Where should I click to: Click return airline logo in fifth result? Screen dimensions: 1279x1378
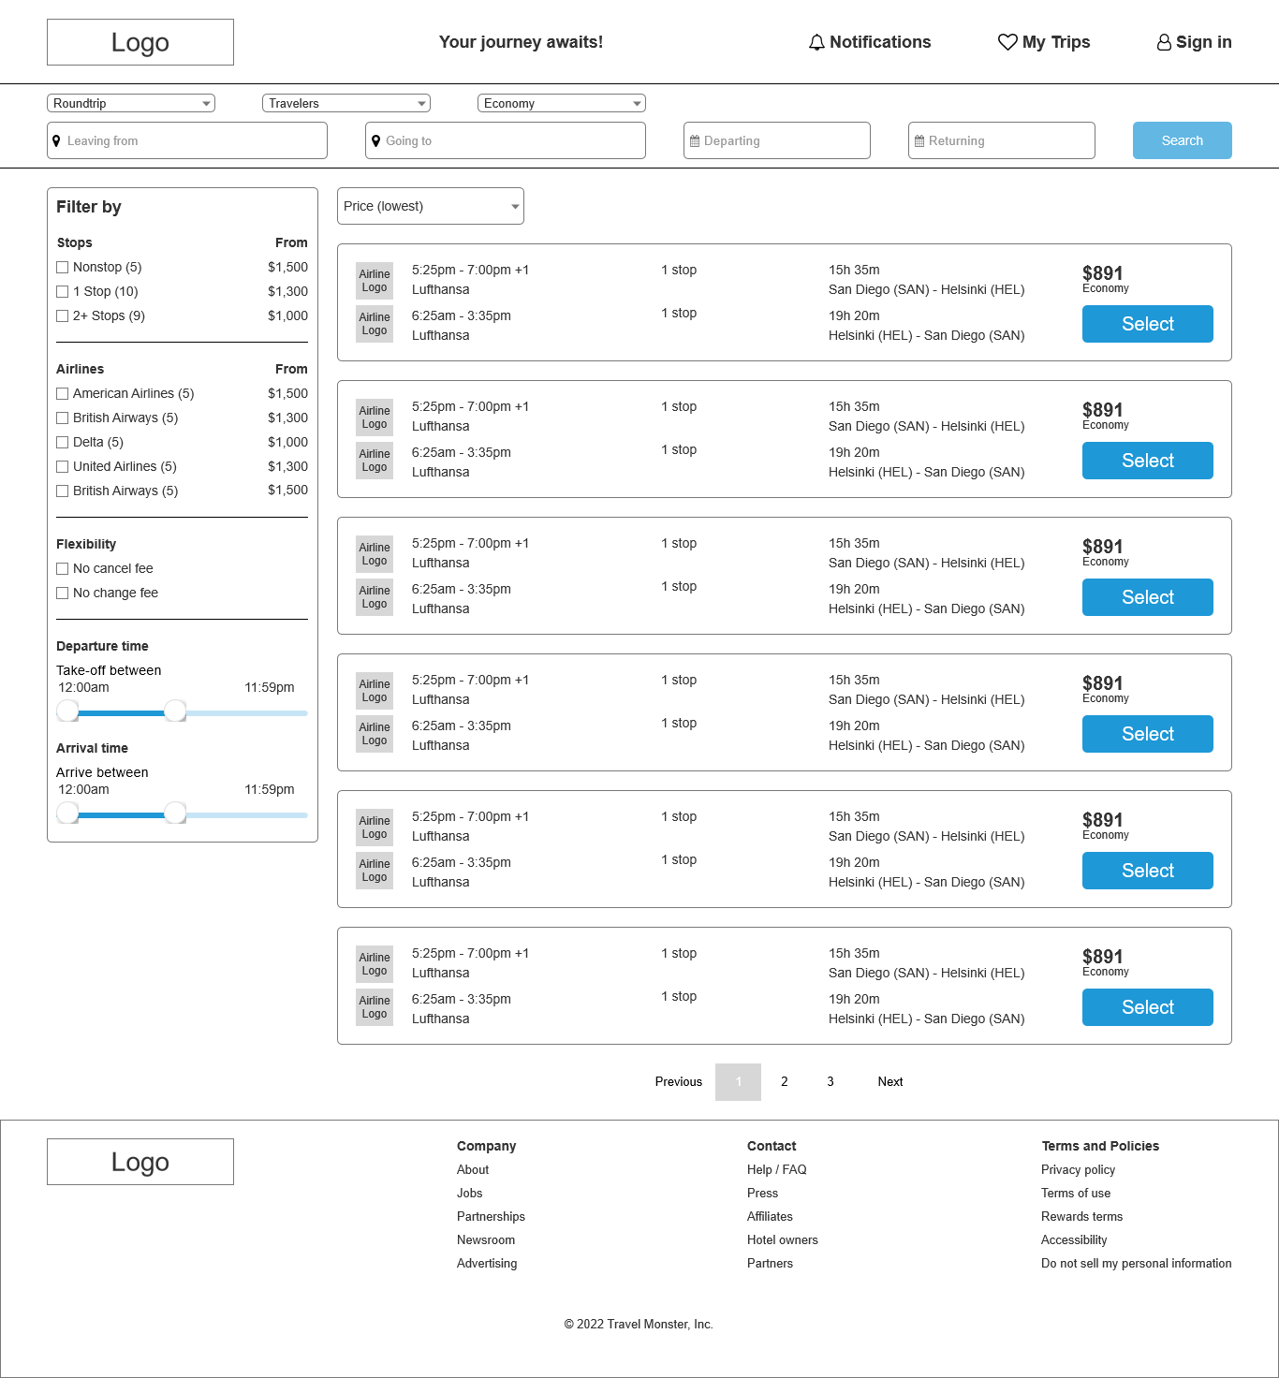pos(375,871)
